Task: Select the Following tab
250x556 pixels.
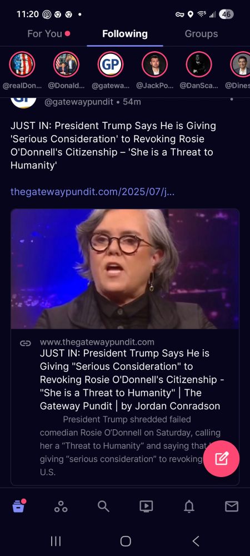Action: pos(124,34)
